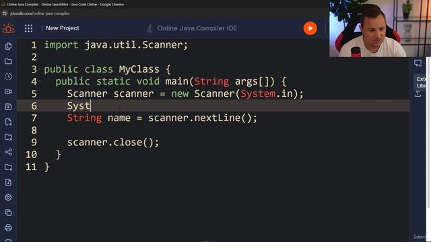The height and width of the screenshot is (242, 431).
Task: Run the Java code with the orange play button
Action: click(x=310, y=28)
